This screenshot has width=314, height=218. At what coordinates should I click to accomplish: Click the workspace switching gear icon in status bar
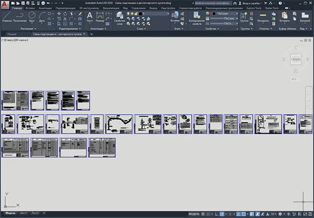tap(280, 214)
